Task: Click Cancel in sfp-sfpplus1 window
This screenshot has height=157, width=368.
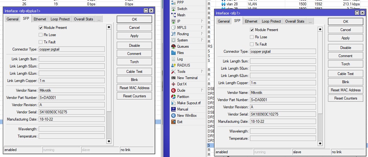Action: point(134,28)
